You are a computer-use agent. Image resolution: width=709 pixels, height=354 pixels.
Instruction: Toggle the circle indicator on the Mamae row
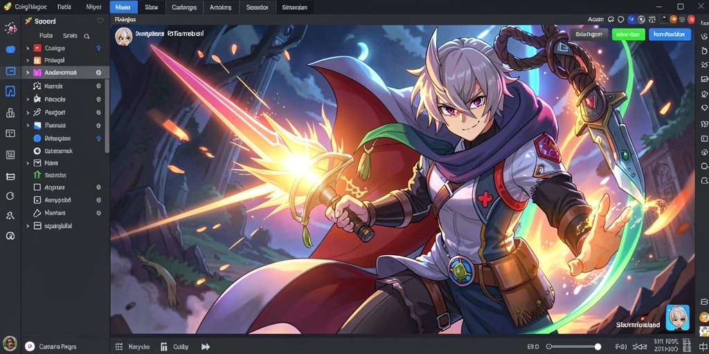(x=98, y=213)
